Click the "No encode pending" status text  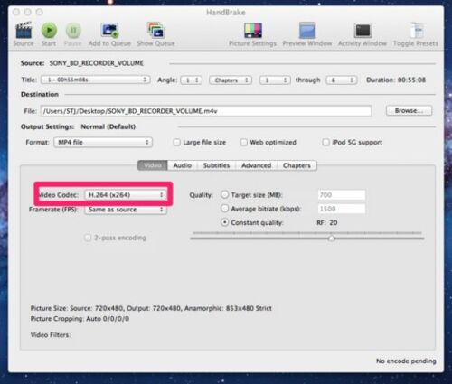coord(406,361)
